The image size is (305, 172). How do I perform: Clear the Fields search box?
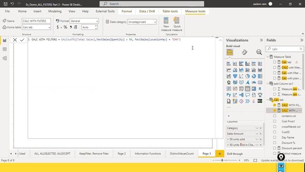click(301, 49)
